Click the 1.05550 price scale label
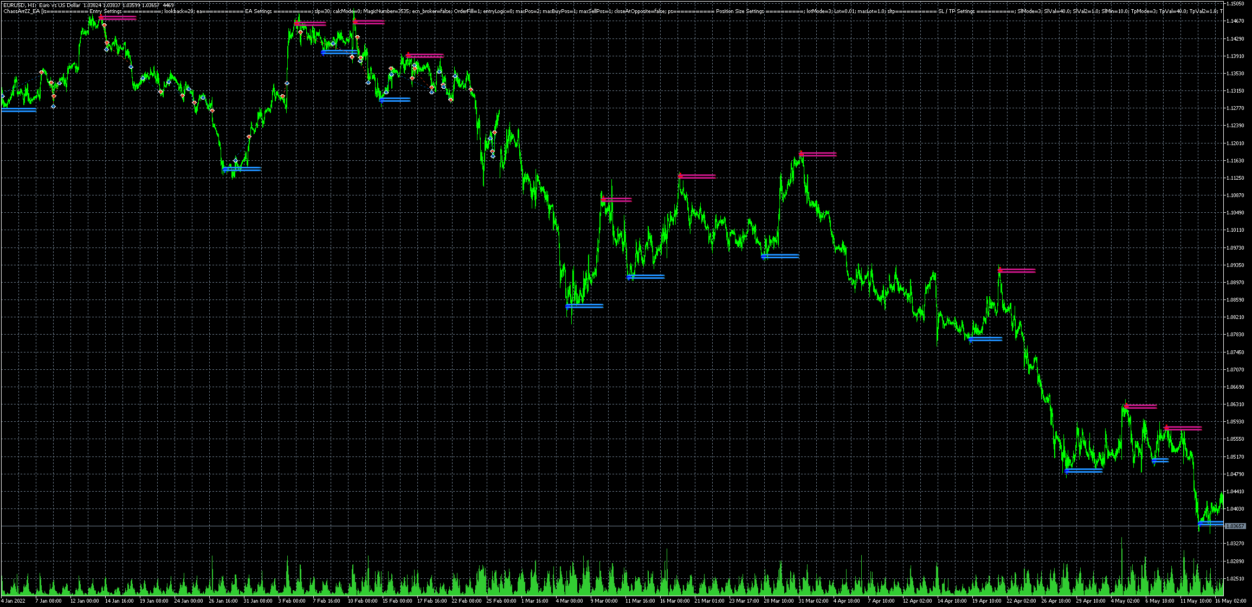 [x=1235, y=439]
